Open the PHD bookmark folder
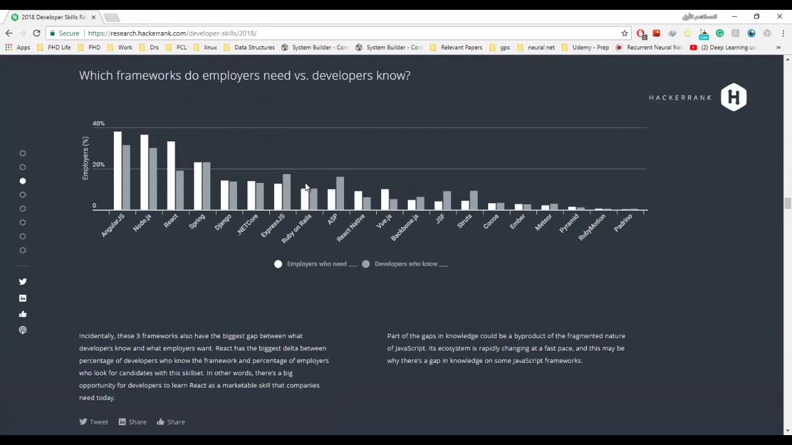This screenshot has width=792, height=445. (x=89, y=47)
